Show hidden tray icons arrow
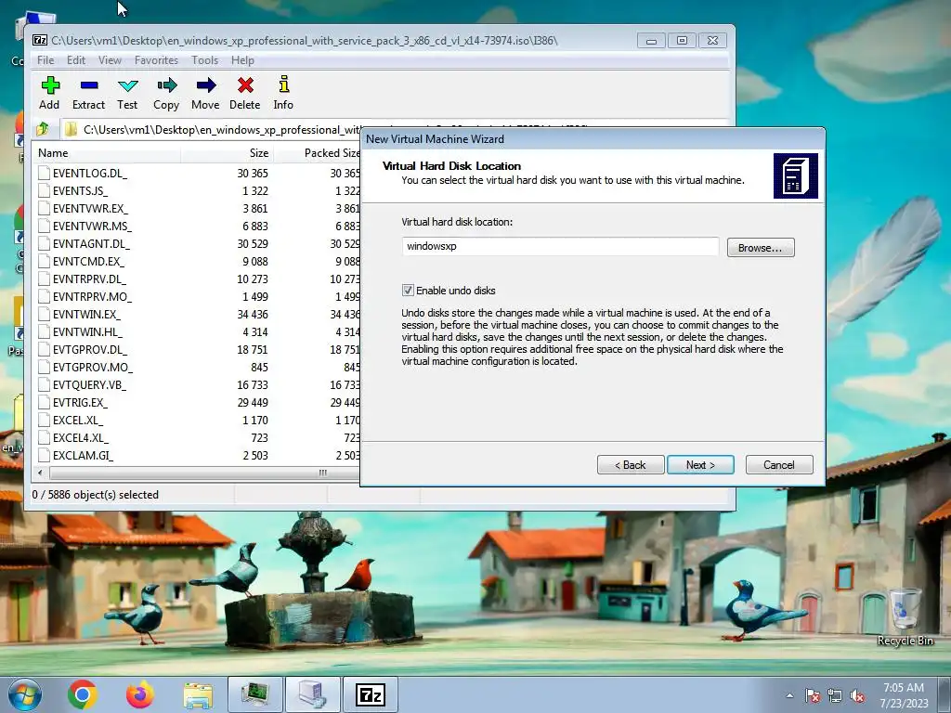Screen dimensions: 951x713 (x=789, y=695)
